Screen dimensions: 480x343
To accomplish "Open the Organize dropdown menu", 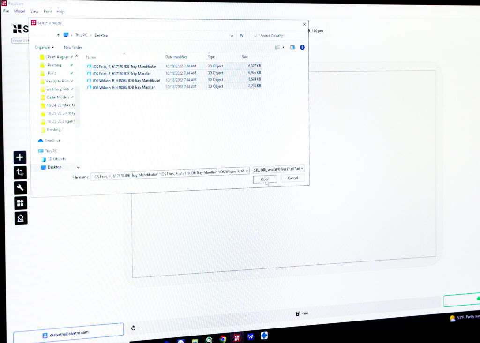I will [44, 47].
